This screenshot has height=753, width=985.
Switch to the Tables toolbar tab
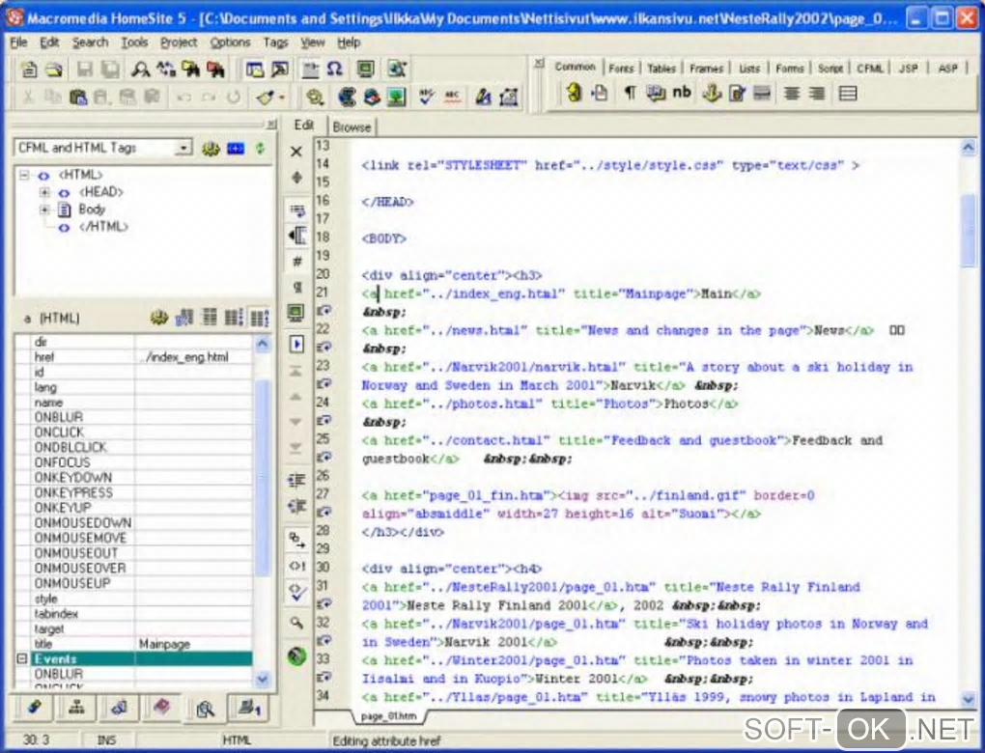tap(661, 69)
